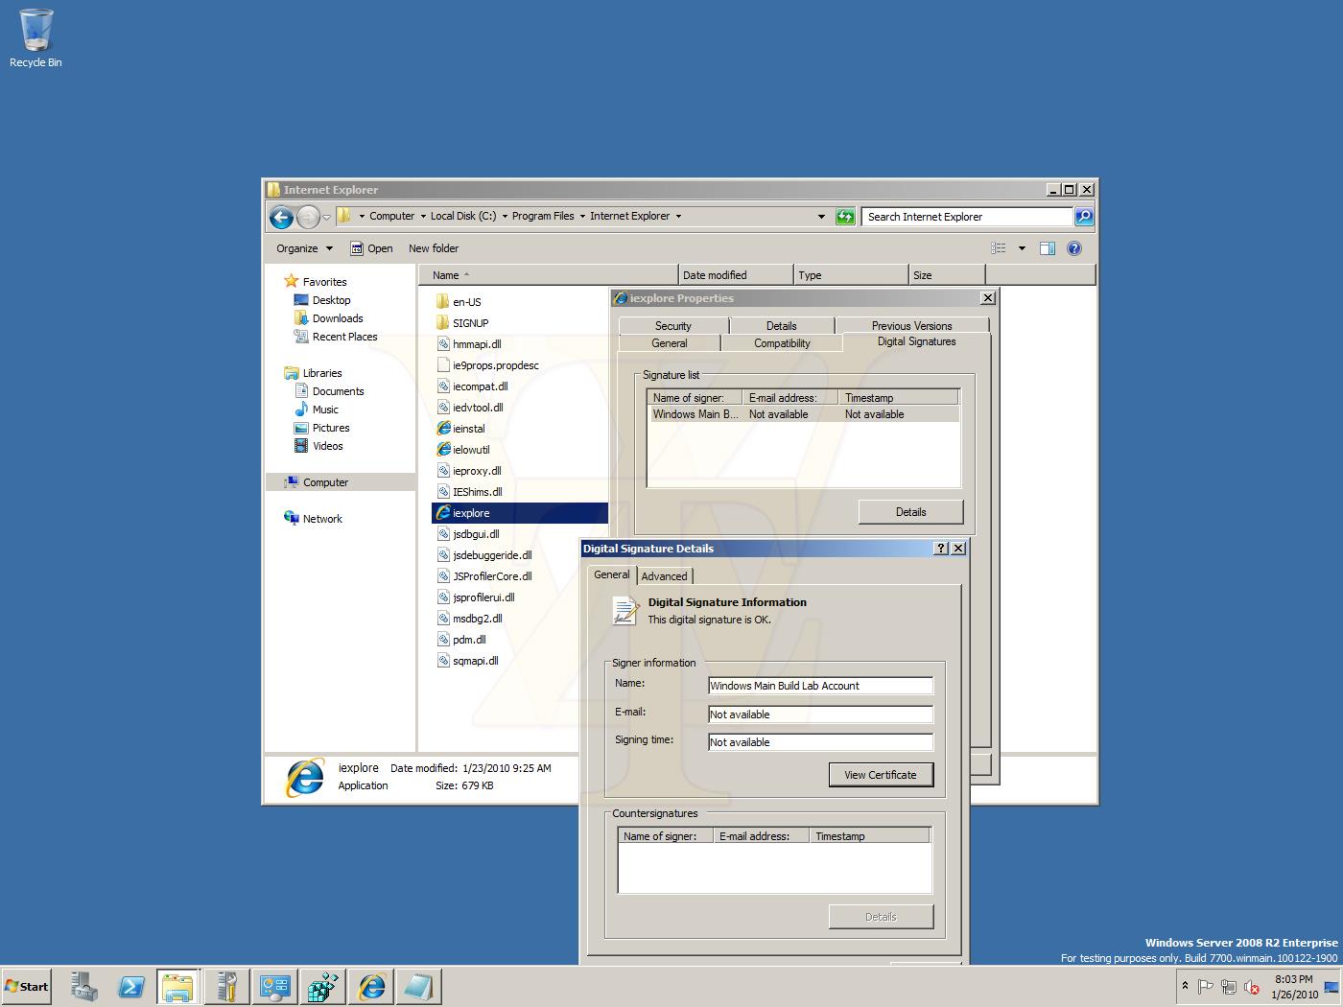Open the Documents library

(x=329, y=391)
